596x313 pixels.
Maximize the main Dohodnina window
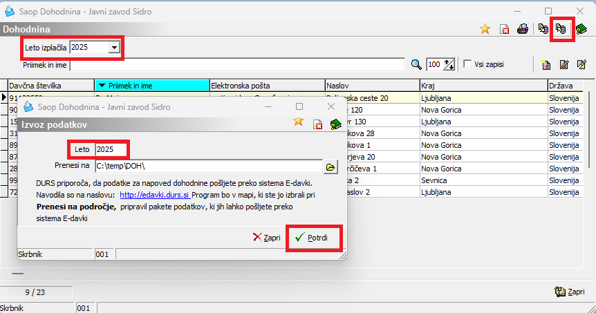548,11
